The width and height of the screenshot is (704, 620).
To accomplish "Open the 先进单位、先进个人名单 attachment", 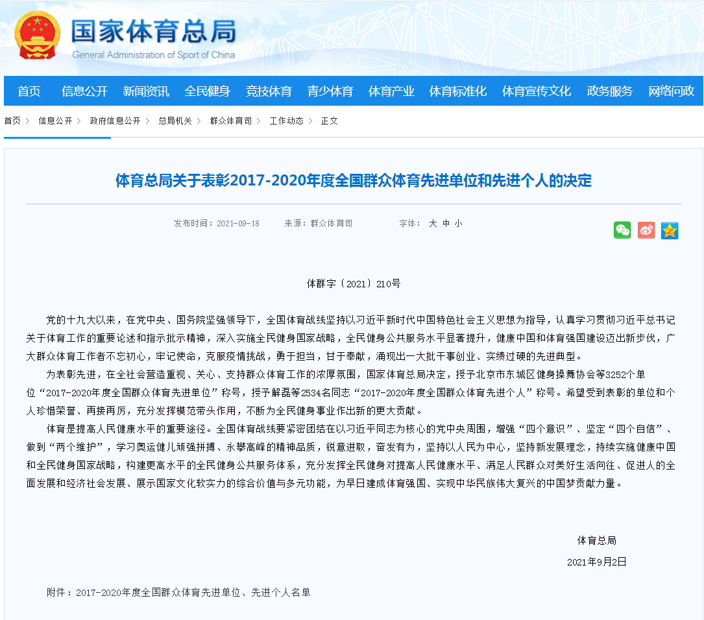I will click(193, 593).
